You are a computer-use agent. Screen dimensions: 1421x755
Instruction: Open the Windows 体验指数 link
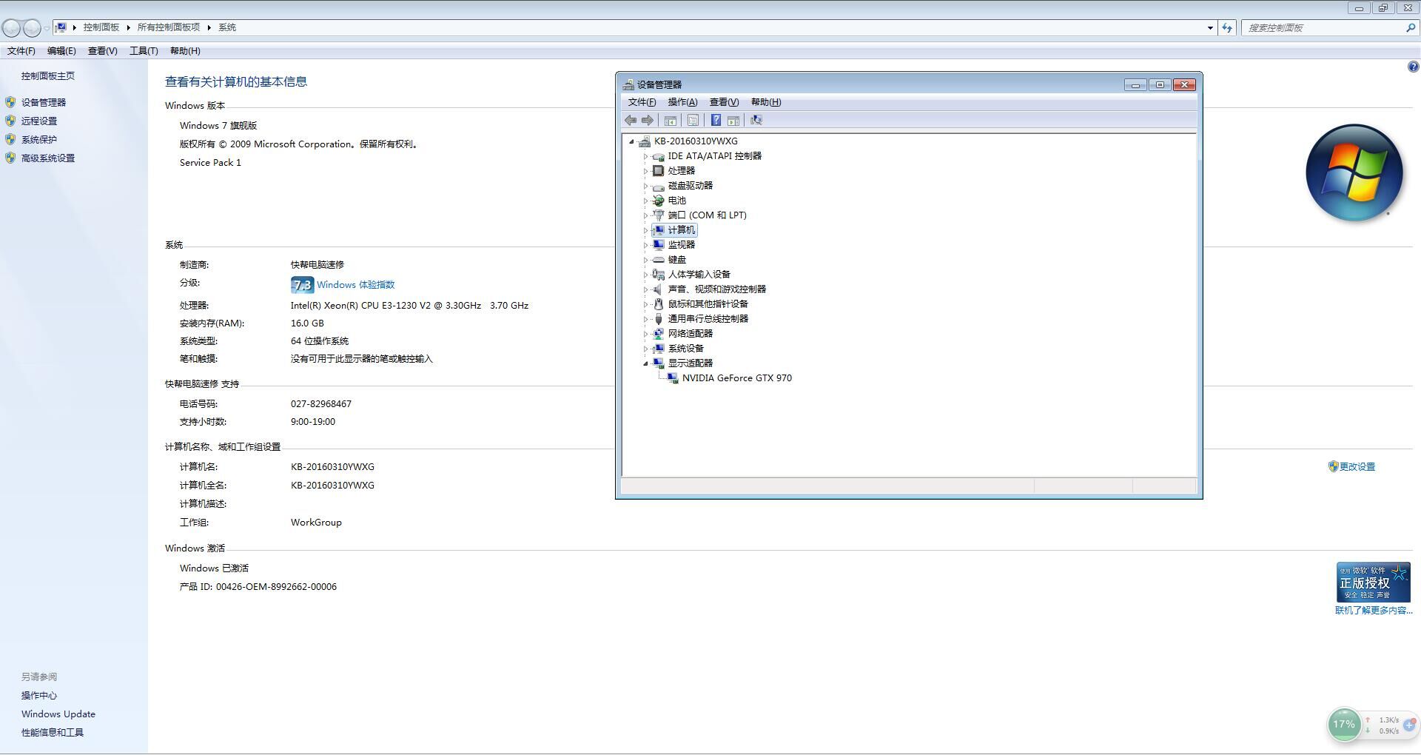coord(355,285)
